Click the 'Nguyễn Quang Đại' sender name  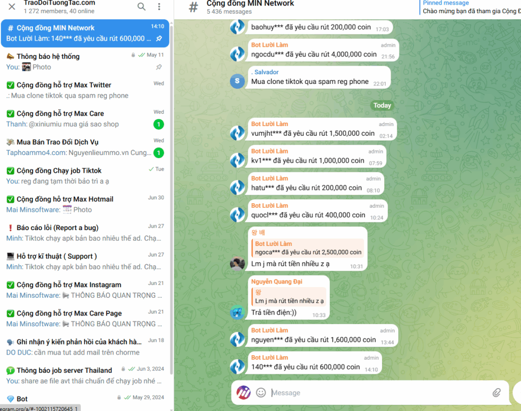point(276,281)
